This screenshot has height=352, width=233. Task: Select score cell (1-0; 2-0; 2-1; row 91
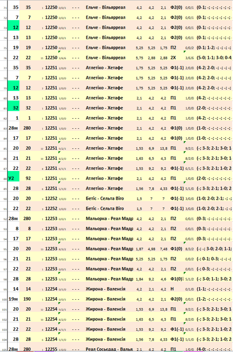[x=214, y=209]
